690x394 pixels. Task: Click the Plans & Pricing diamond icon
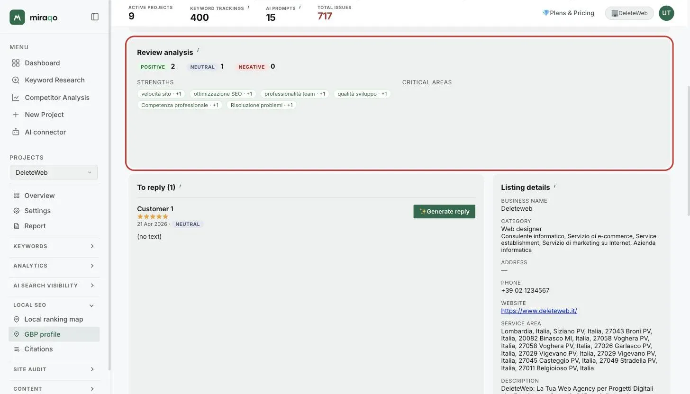coord(545,13)
